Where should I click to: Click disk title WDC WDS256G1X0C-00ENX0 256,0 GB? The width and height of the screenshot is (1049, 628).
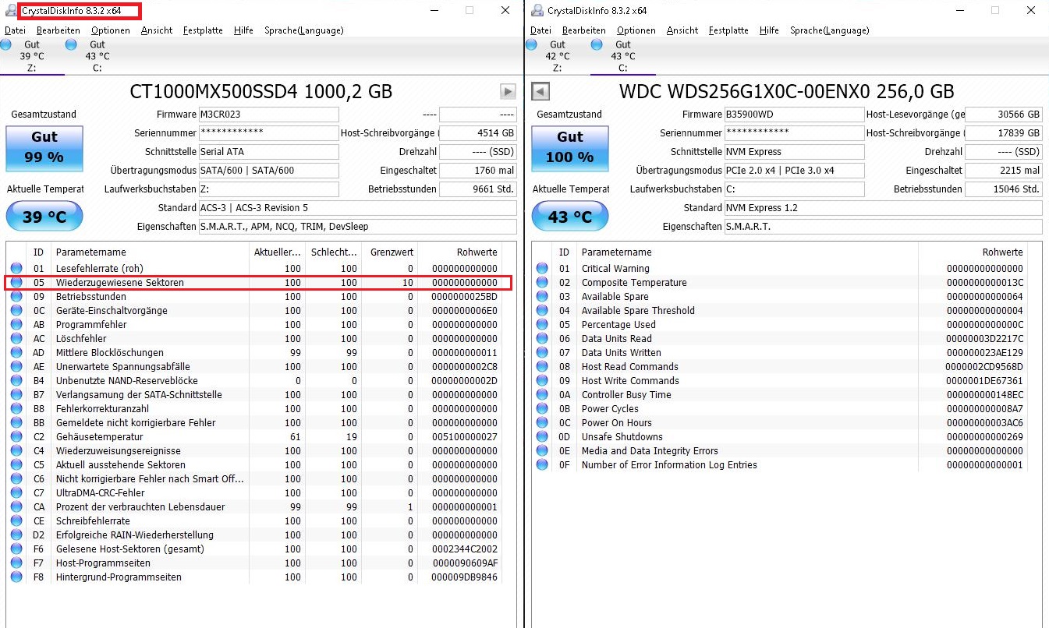tap(786, 92)
